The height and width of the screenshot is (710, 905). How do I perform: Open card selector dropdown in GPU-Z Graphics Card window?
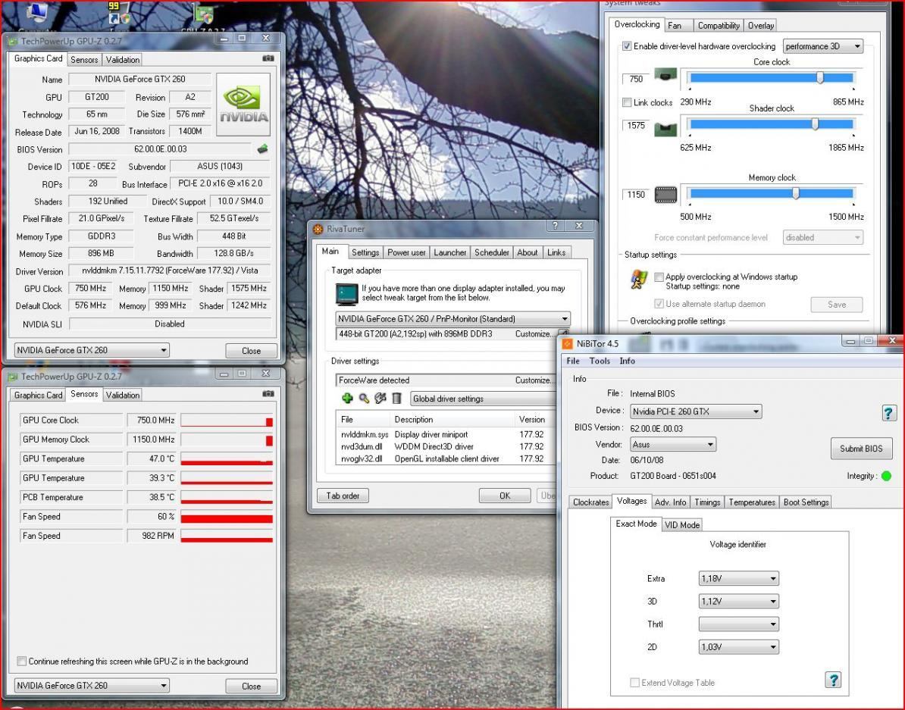tap(92, 350)
